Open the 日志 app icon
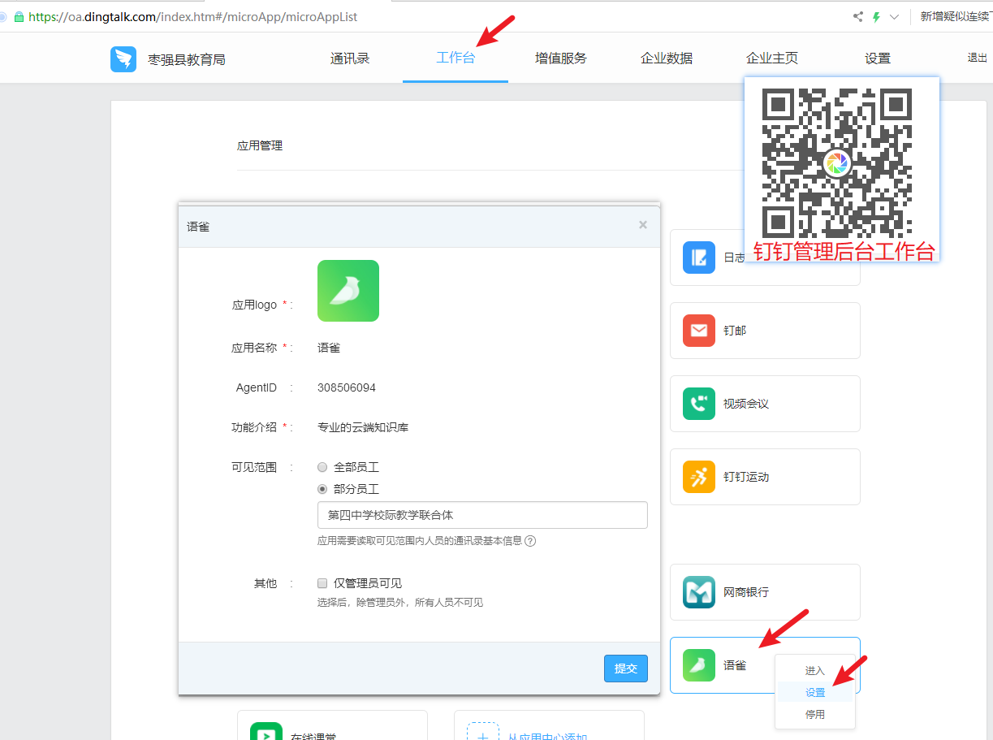 click(x=699, y=257)
